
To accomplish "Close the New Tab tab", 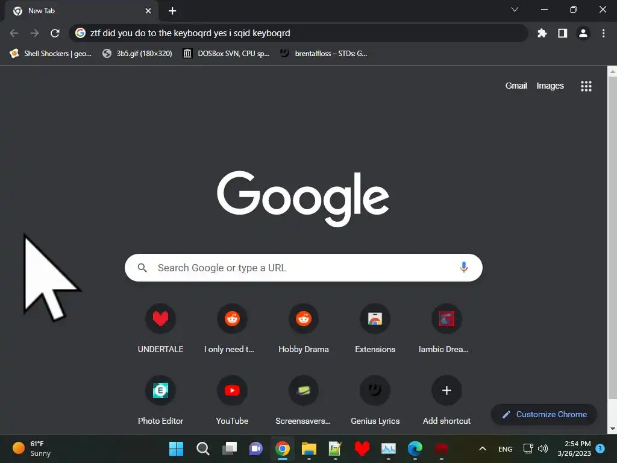I will 148,11.
